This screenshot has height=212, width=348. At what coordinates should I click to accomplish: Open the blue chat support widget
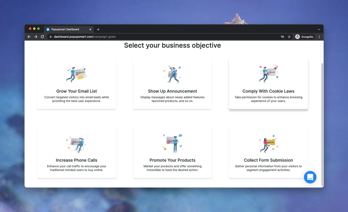(310, 177)
